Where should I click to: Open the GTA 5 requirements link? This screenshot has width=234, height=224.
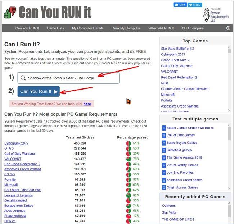pyautogui.click(x=9, y=148)
